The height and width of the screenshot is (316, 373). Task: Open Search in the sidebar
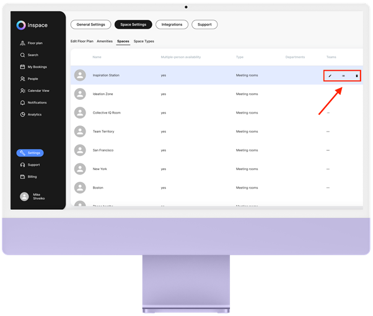point(29,55)
